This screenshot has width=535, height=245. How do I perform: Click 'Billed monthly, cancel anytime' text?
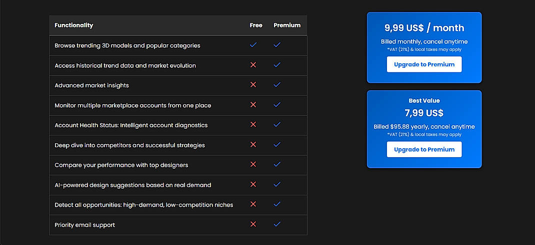pos(424,42)
